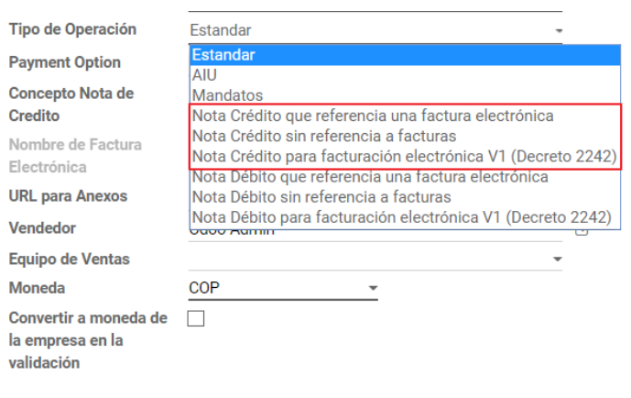631x398 pixels.
Task: Click the Tipo de Operación field showing Estandar
Action: pyautogui.click(x=375, y=30)
